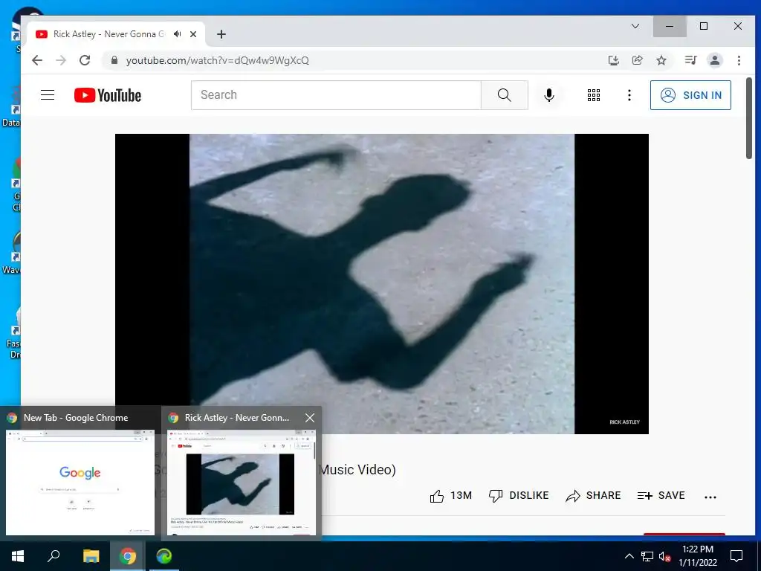
Task: Reload the YouTube page
Action: (85, 60)
